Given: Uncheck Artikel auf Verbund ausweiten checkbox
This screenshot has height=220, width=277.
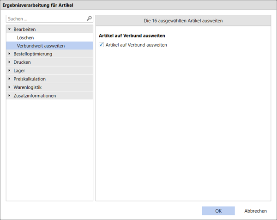Looking at the screenshot, I should coord(102,45).
